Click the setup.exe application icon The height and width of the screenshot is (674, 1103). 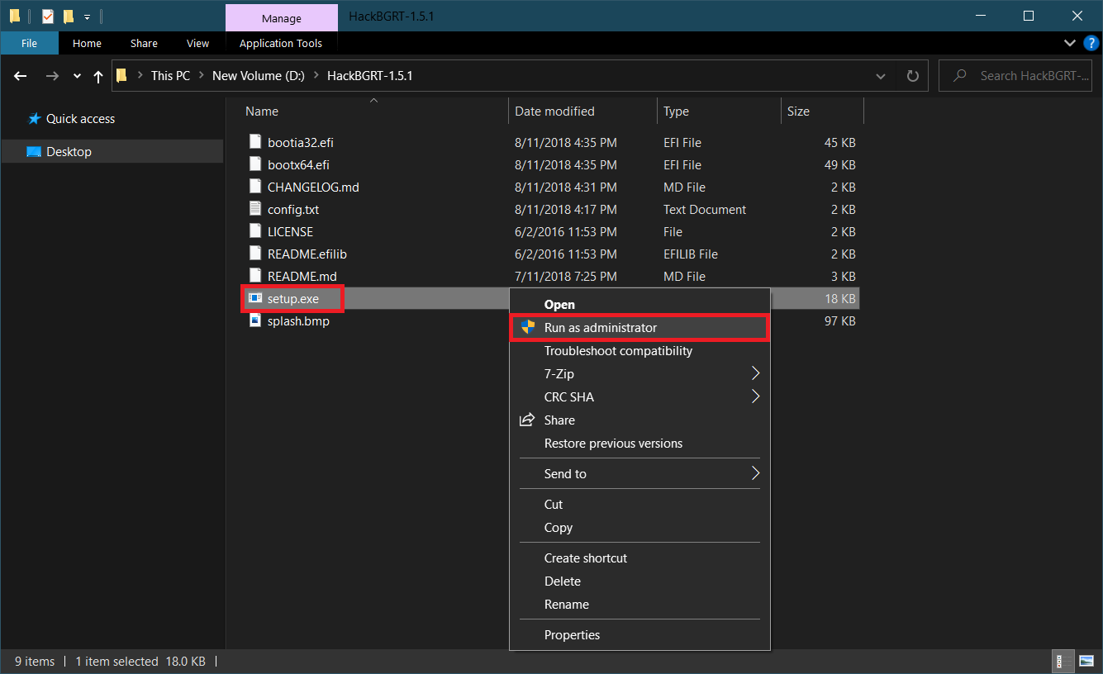click(x=255, y=298)
